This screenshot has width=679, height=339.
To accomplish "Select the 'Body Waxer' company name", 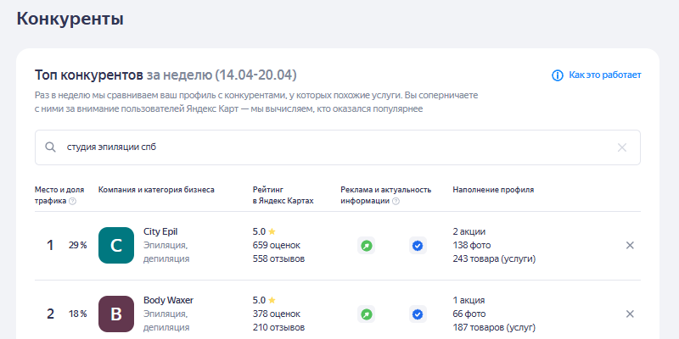I will pos(168,300).
